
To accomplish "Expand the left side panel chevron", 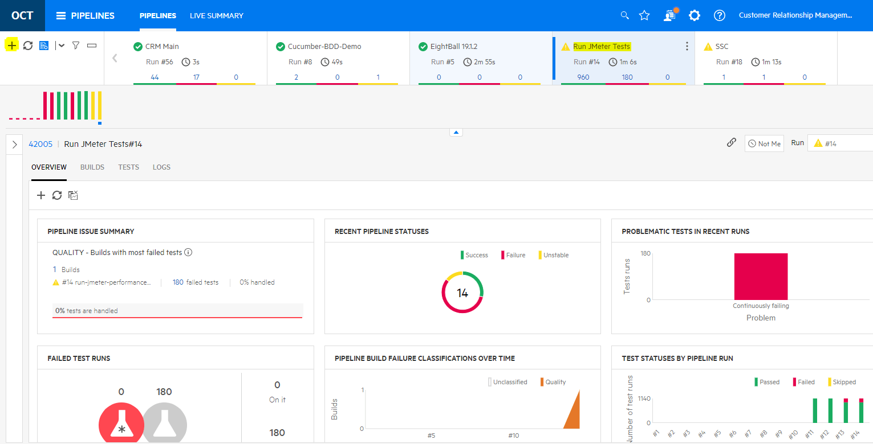I will click(14, 145).
